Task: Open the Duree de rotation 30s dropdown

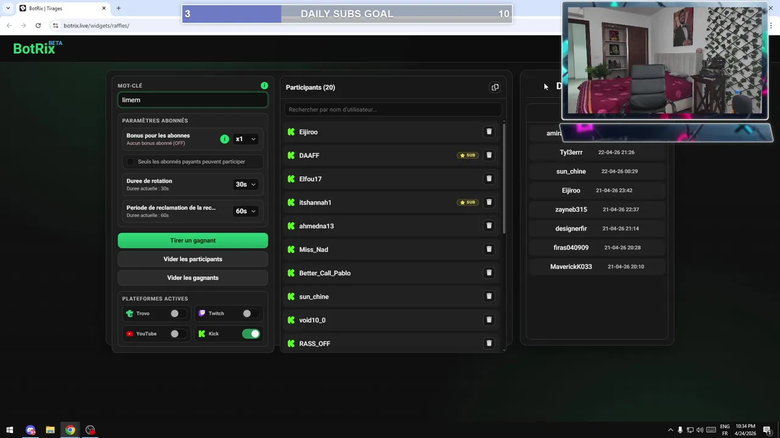Action: [246, 184]
